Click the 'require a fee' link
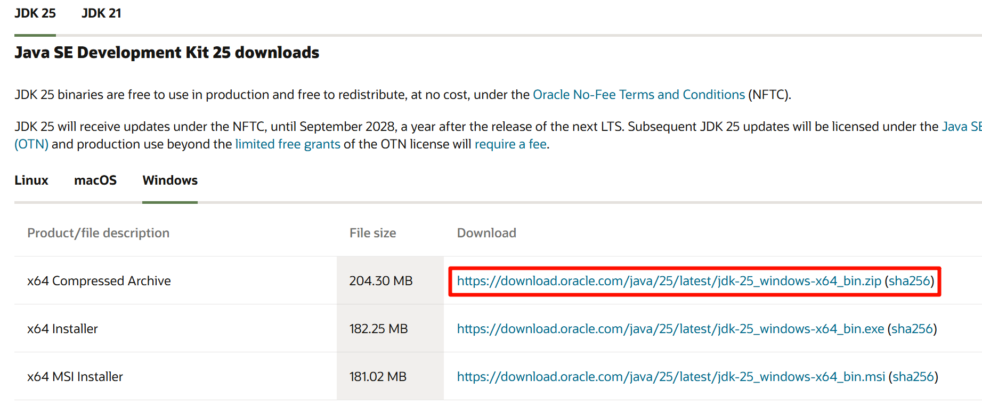The width and height of the screenshot is (982, 405). 510,144
